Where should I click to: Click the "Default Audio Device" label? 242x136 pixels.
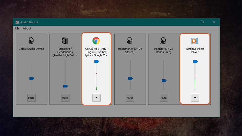pyautogui.click(x=31, y=49)
